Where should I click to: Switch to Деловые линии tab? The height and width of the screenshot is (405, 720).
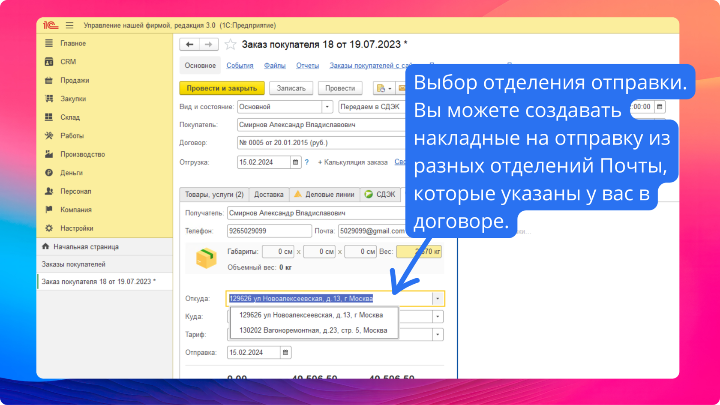point(324,195)
